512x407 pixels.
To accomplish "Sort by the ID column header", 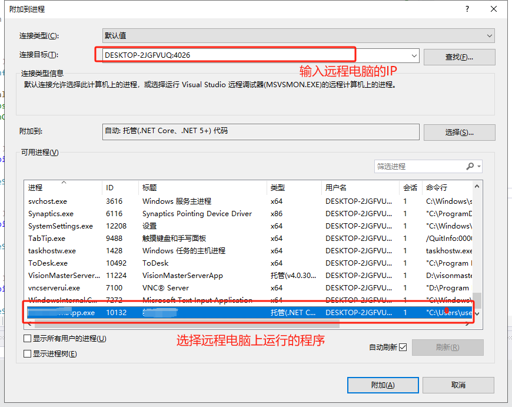I will coord(120,188).
